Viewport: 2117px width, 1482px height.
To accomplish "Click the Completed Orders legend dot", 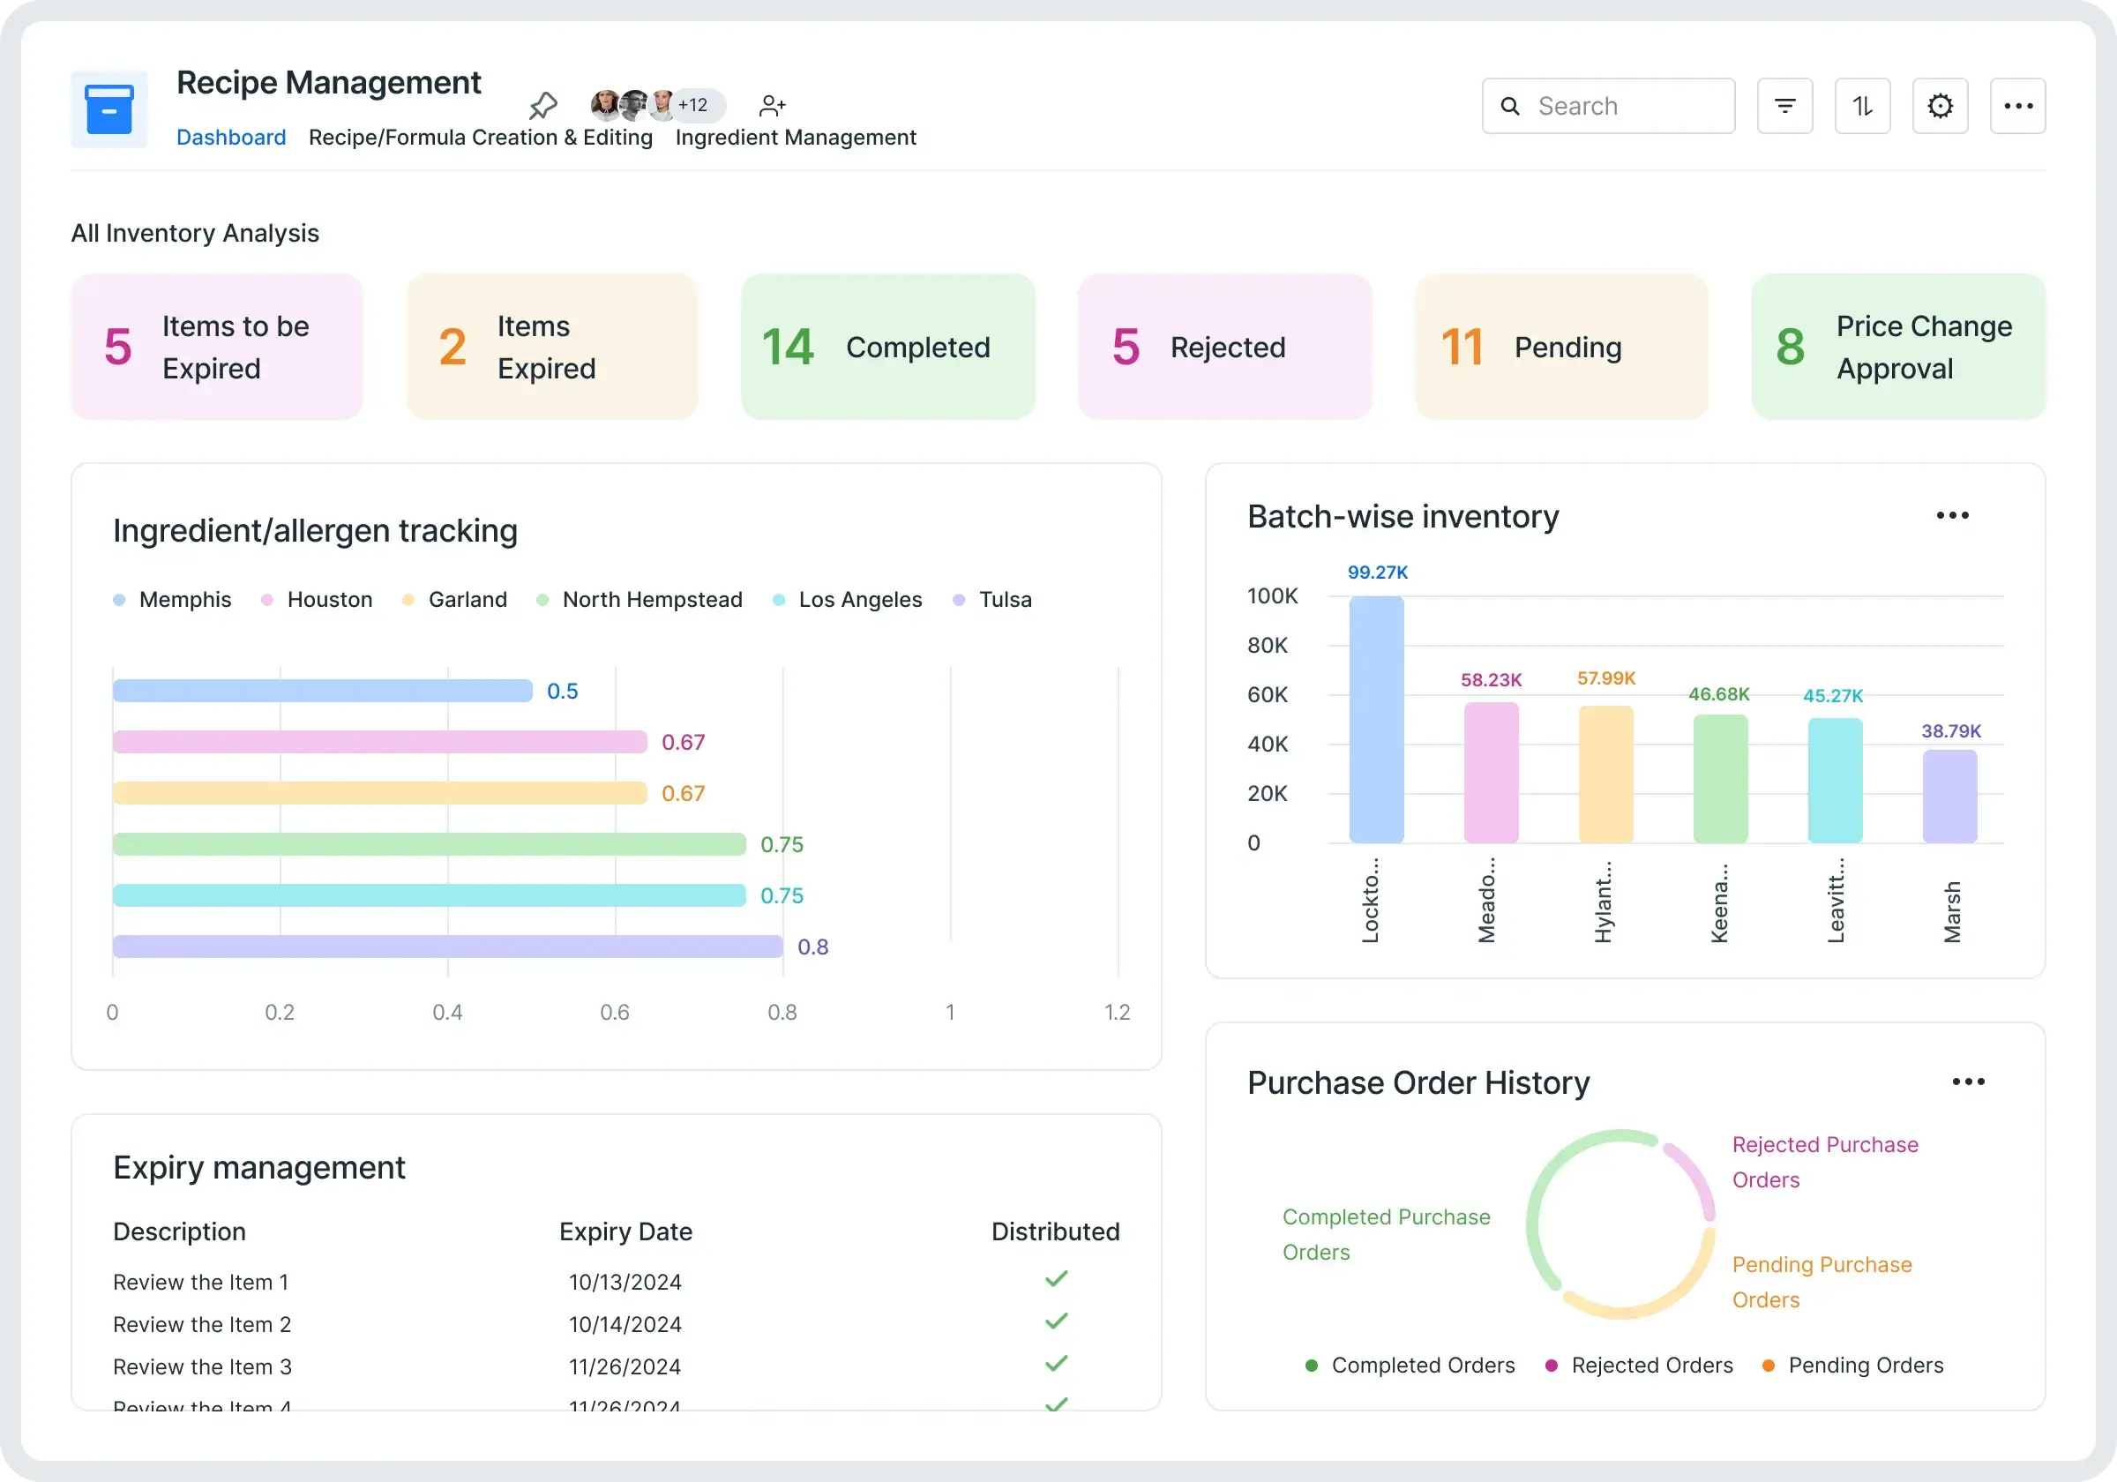I will click(x=1310, y=1366).
